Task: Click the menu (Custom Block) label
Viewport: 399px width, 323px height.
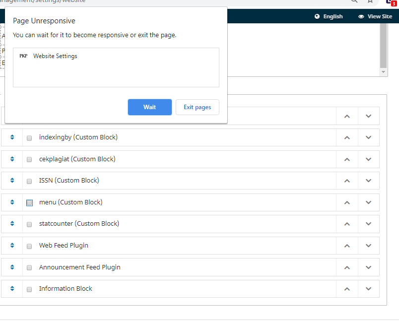Action: 71,202
